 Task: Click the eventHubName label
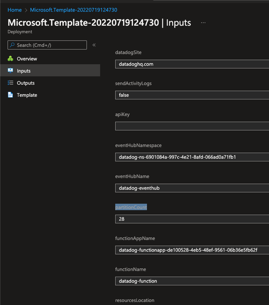coord(132,176)
